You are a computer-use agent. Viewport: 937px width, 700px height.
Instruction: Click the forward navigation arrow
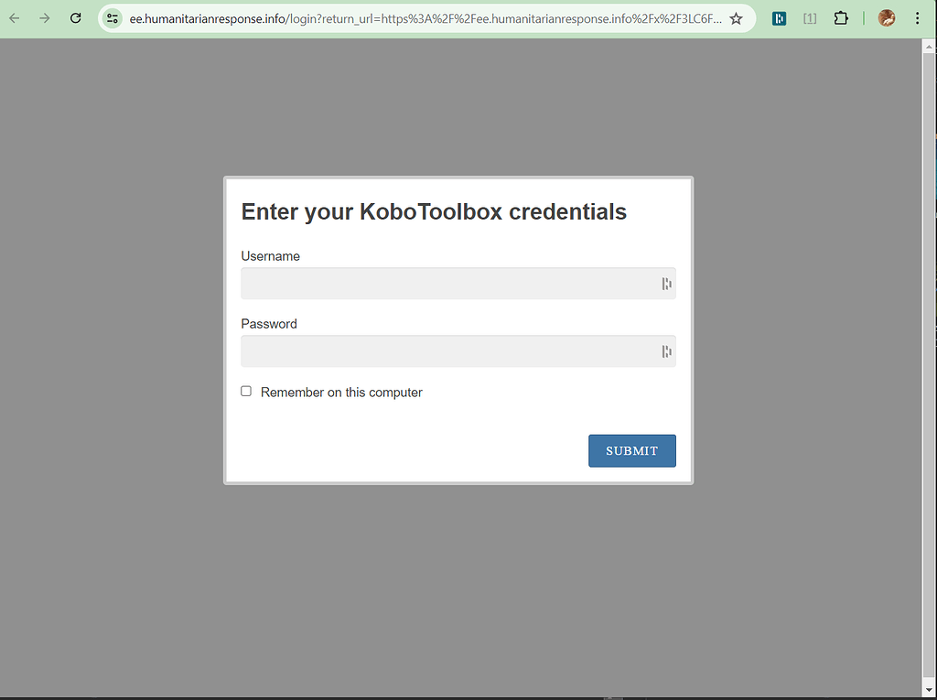point(44,17)
